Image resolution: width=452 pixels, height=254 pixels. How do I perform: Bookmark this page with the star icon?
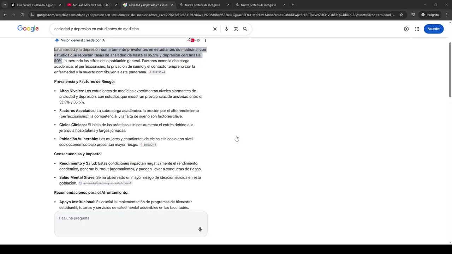coord(402,15)
